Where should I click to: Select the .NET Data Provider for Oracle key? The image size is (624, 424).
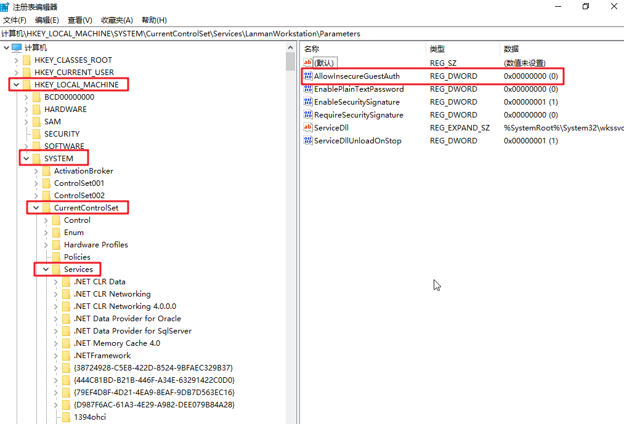128,319
